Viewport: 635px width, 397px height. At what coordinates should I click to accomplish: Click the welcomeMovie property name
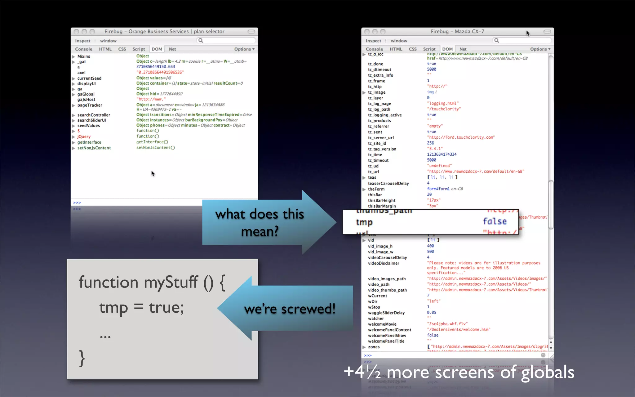(382, 324)
